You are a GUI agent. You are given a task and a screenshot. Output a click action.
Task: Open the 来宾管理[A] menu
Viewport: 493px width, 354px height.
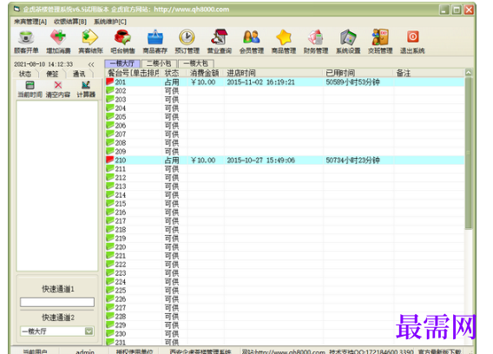click(30, 22)
